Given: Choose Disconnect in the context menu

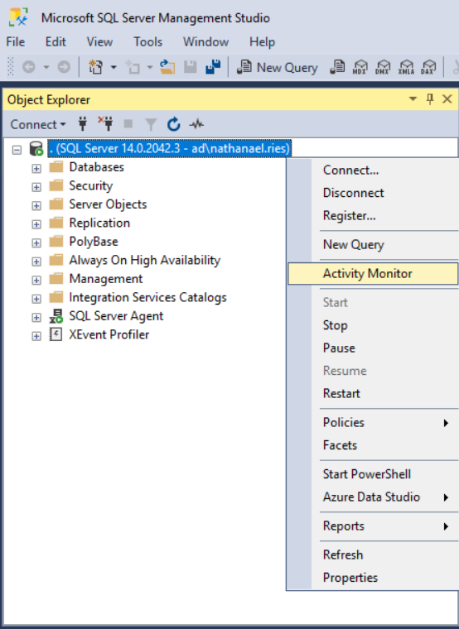Looking at the screenshot, I should click(x=373, y=193).
